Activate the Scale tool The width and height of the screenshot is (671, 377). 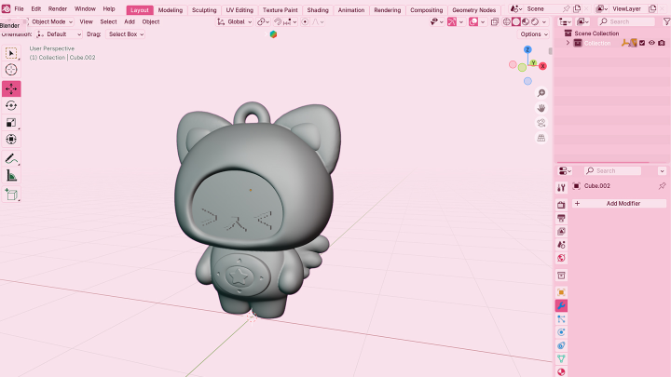click(x=11, y=123)
